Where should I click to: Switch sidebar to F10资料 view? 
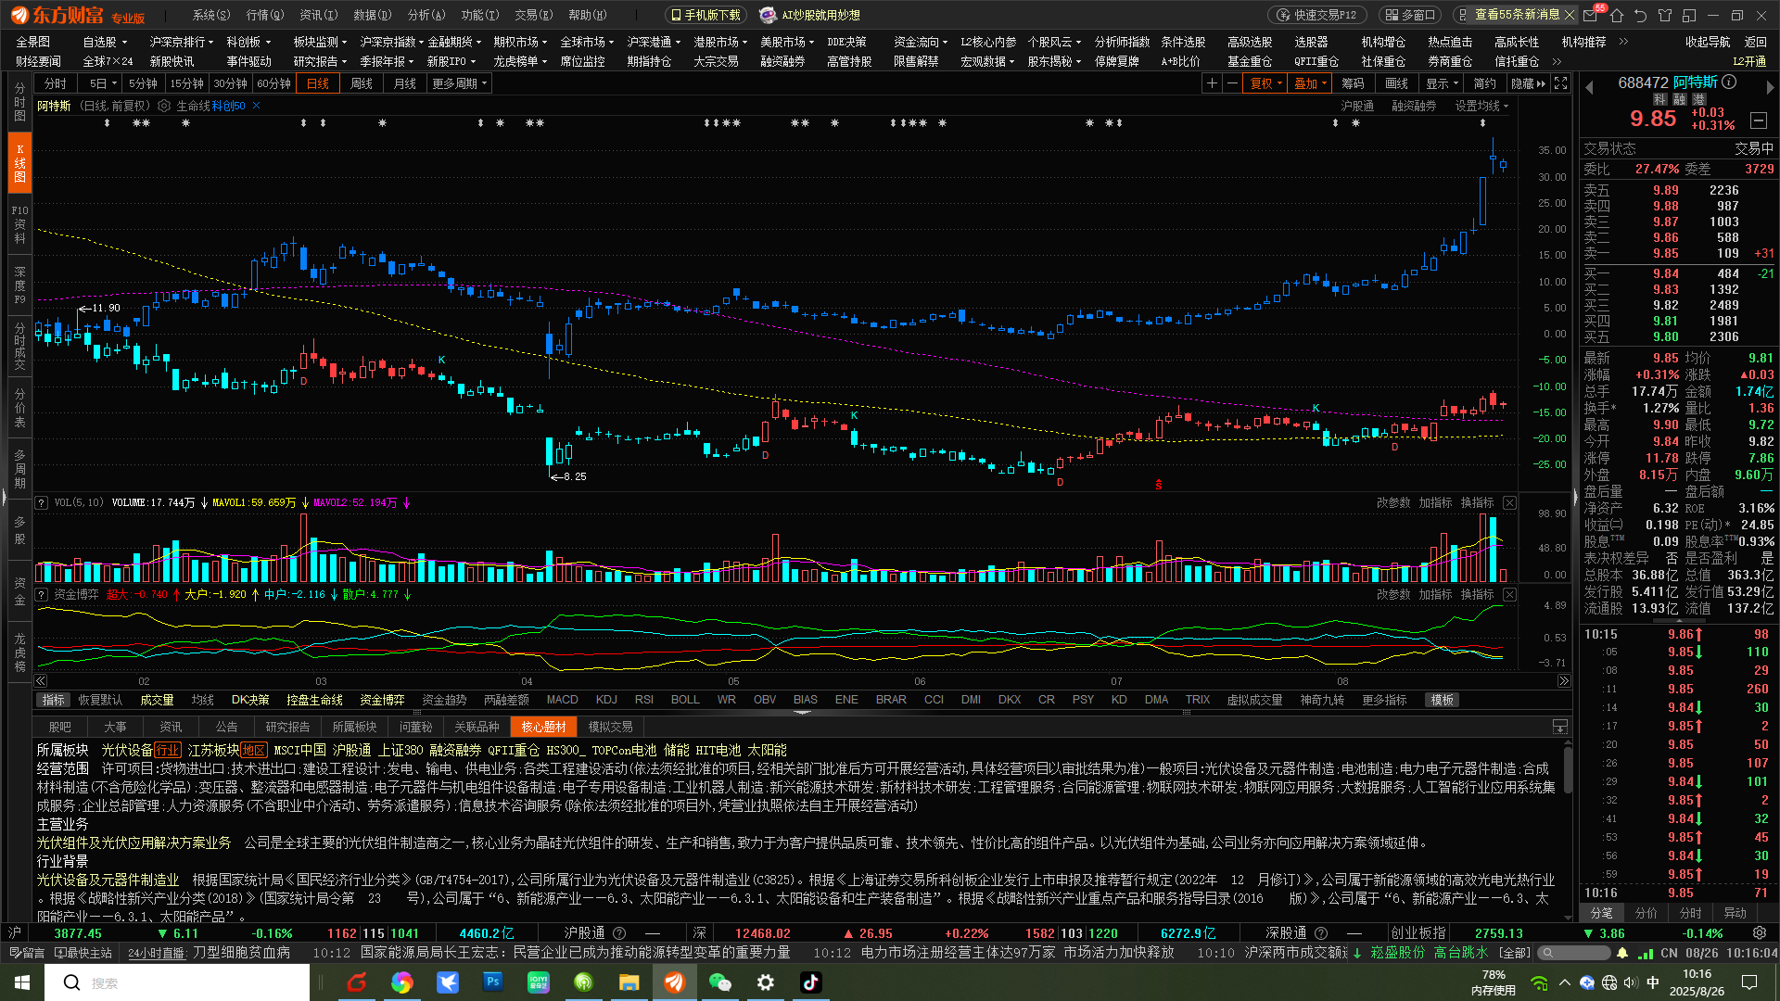(19, 223)
